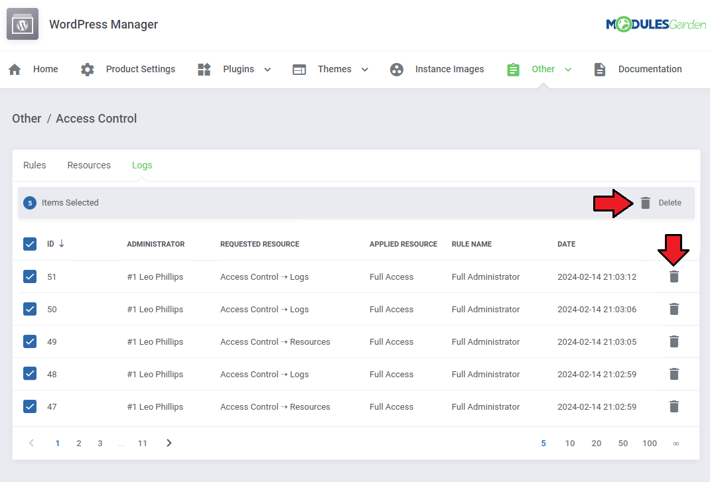Viewport: 710px width, 482px height.
Task: Expand the Other dropdown chevron
Action: coord(568,70)
